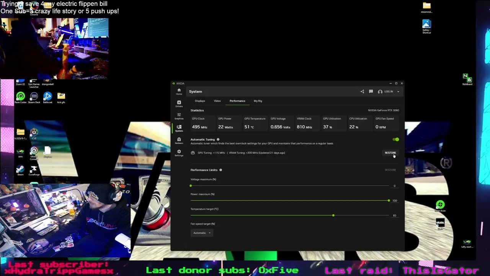Open the streamml folder on desktop

(x=426, y=8)
